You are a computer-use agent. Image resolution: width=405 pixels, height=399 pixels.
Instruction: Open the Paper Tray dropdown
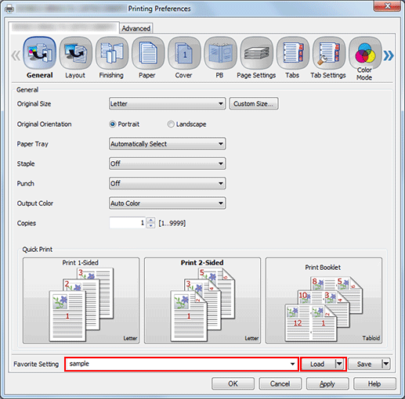coord(167,144)
